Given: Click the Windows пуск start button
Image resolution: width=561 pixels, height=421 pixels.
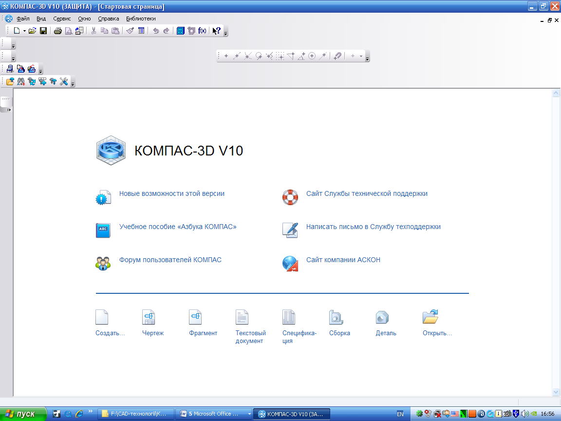Looking at the screenshot, I should (x=23, y=414).
